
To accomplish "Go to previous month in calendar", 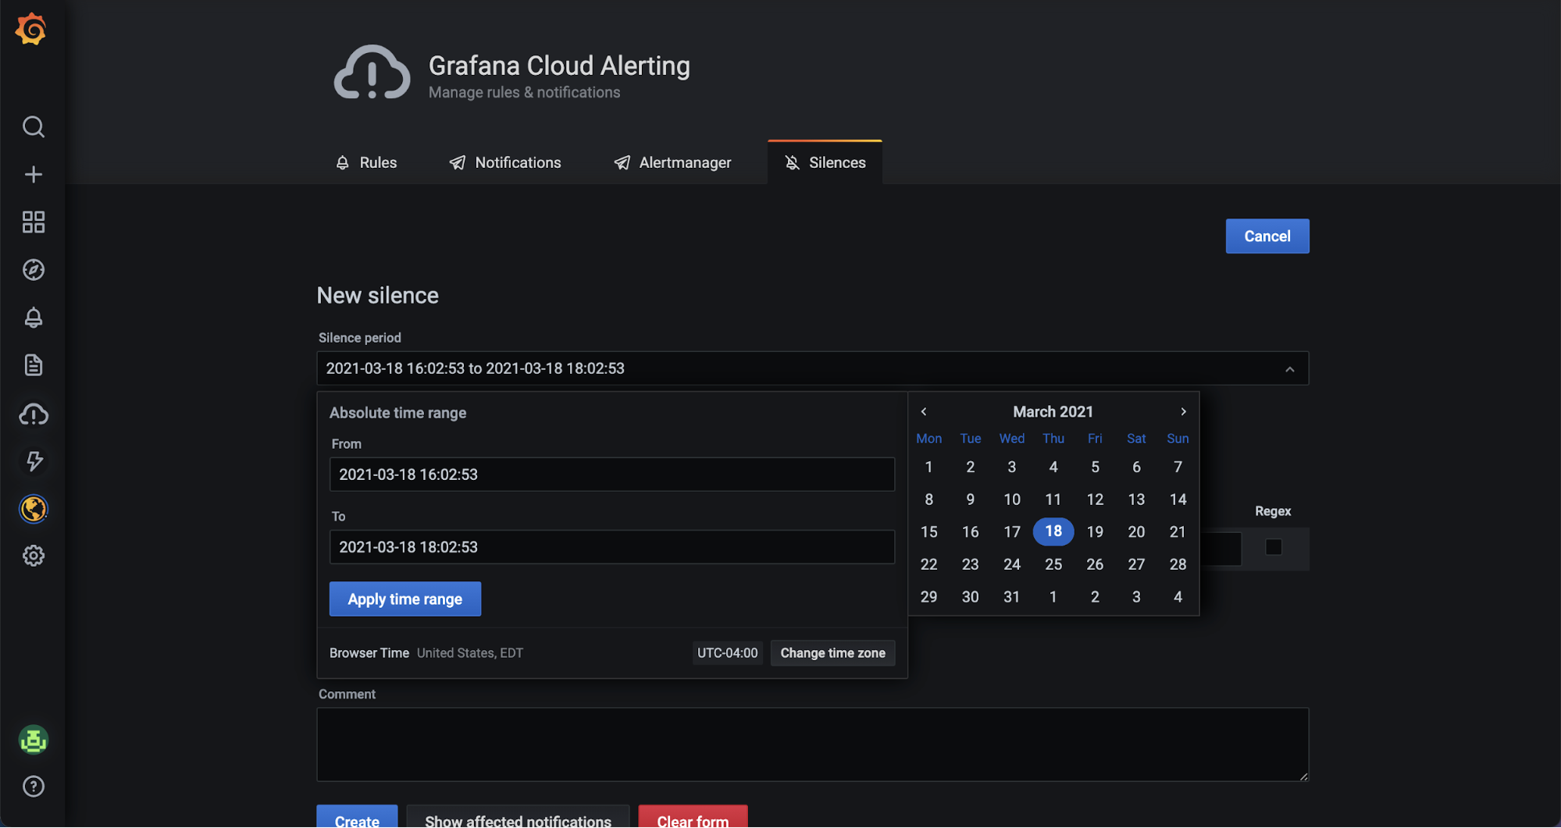I will click(x=923, y=411).
